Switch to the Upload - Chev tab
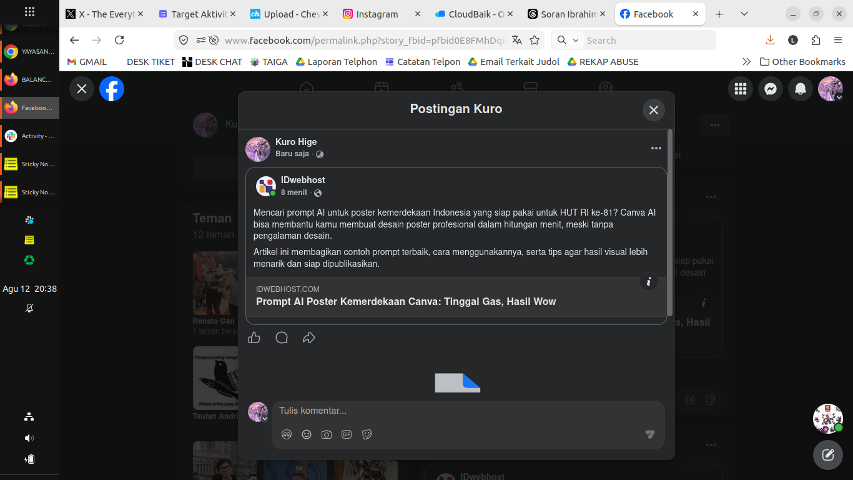 click(x=289, y=14)
